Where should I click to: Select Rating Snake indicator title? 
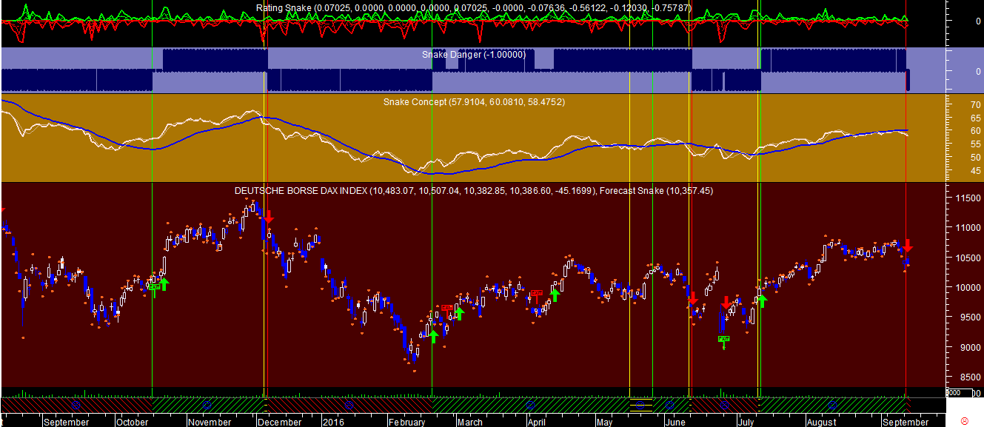click(472, 7)
